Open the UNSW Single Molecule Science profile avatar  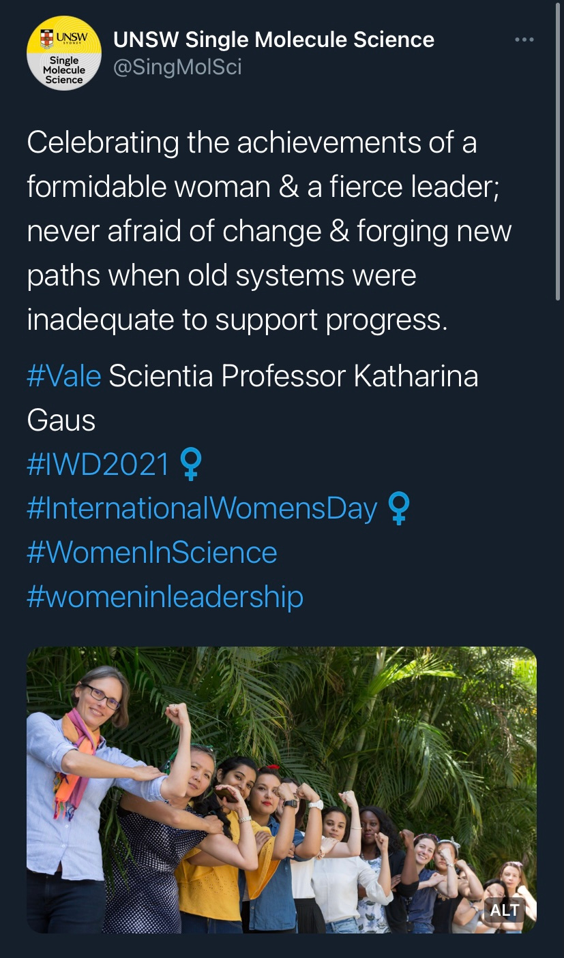[x=64, y=53]
